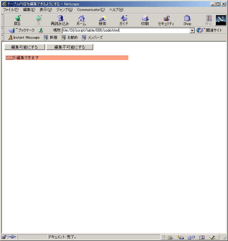The image size is (228, 241).
Task: Go back with the 戻る toolbar button
Action: (x=17, y=20)
